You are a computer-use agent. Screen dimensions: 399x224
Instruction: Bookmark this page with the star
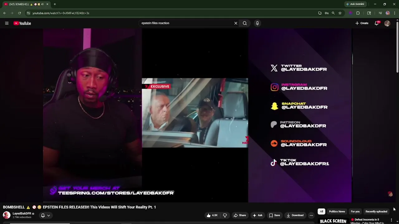(340, 13)
